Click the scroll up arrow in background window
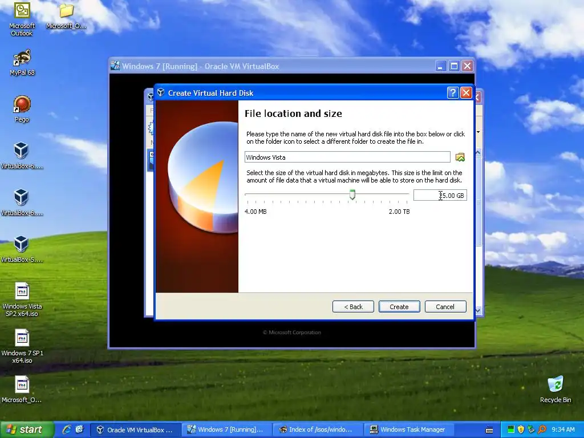 pyautogui.click(x=478, y=153)
